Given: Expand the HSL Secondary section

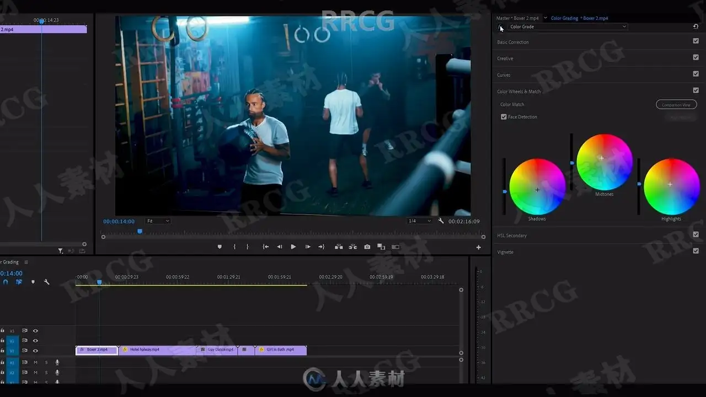Looking at the screenshot, I should coord(512,235).
